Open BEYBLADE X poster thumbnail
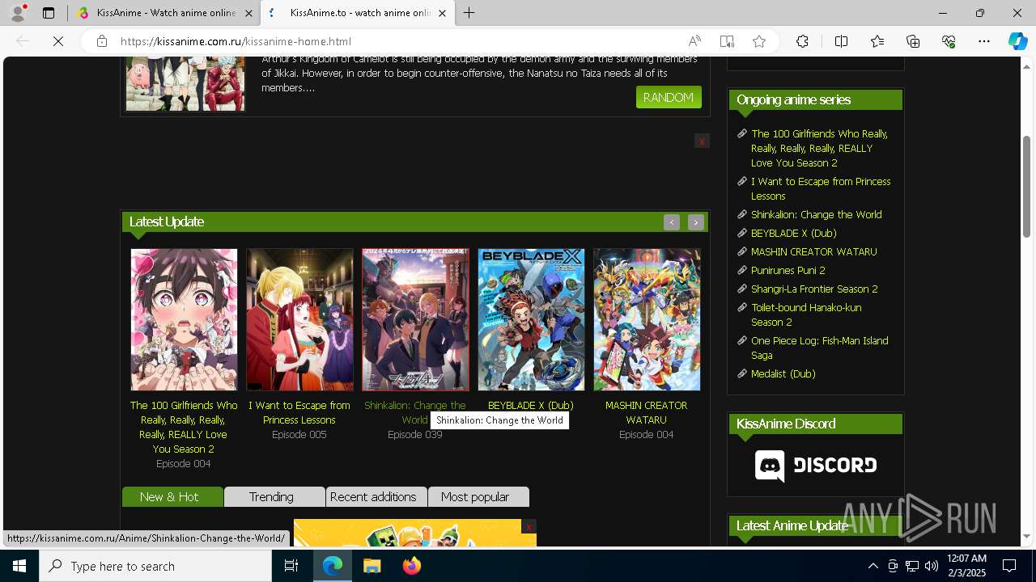1036x582 pixels. coord(531,319)
